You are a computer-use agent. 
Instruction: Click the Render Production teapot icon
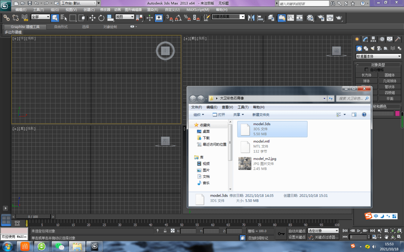click(x=339, y=18)
